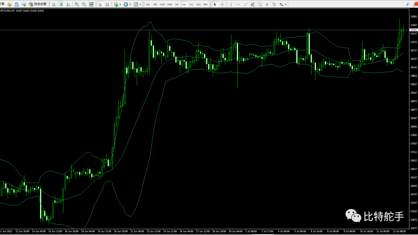This screenshot has width=418, height=235.
Task: Select the equidistant channel tool
Action: click(x=252, y=4)
